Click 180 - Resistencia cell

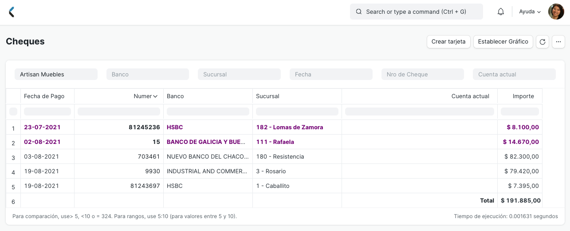pos(297,157)
